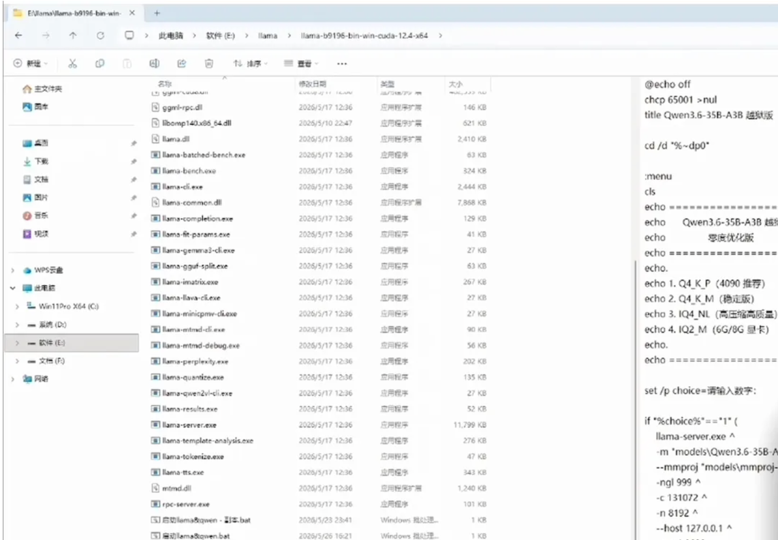Click the Share icon in toolbar
The image size is (778, 540).
pyautogui.click(x=181, y=63)
